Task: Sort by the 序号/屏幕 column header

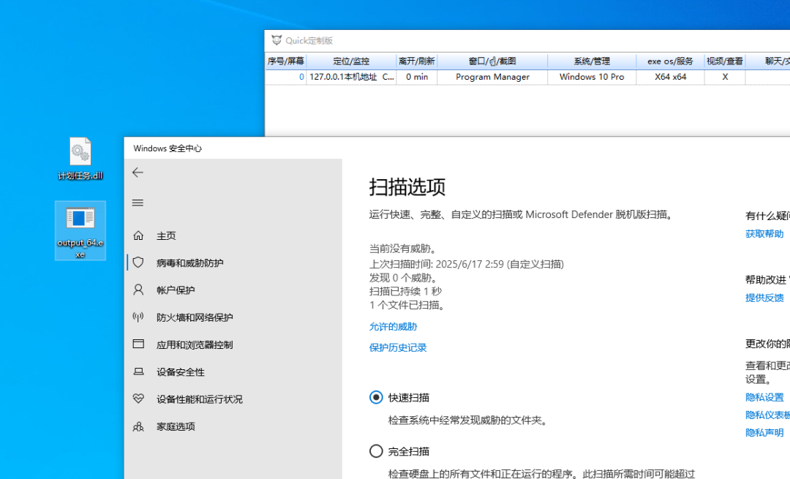Action: pyautogui.click(x=286, y=61)
